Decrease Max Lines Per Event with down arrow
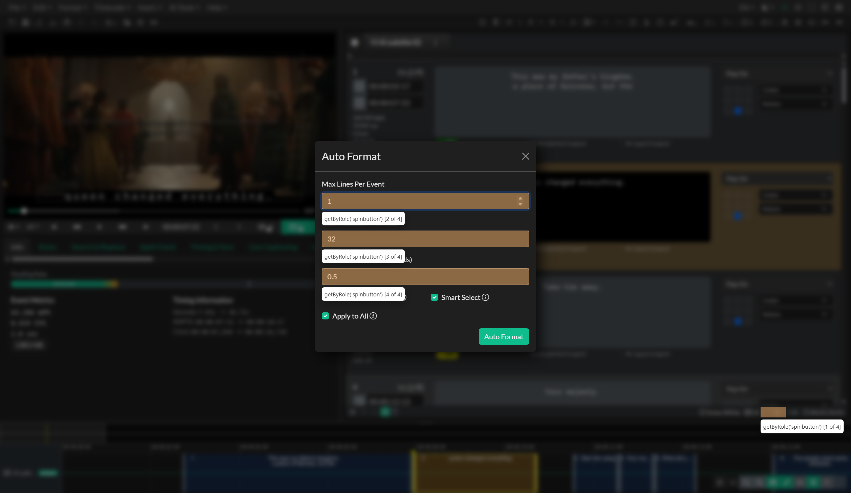The width and height of the screenshot is (851, 493). (520, 204)
